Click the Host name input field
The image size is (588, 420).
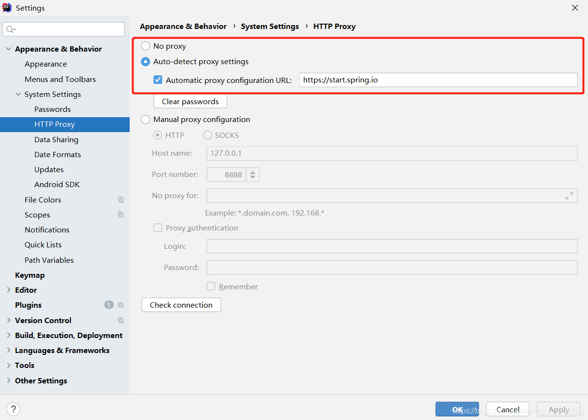(x=392, y=153)
